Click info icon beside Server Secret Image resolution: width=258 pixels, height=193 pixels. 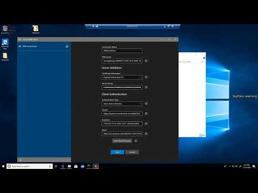(x=146, y=87)
